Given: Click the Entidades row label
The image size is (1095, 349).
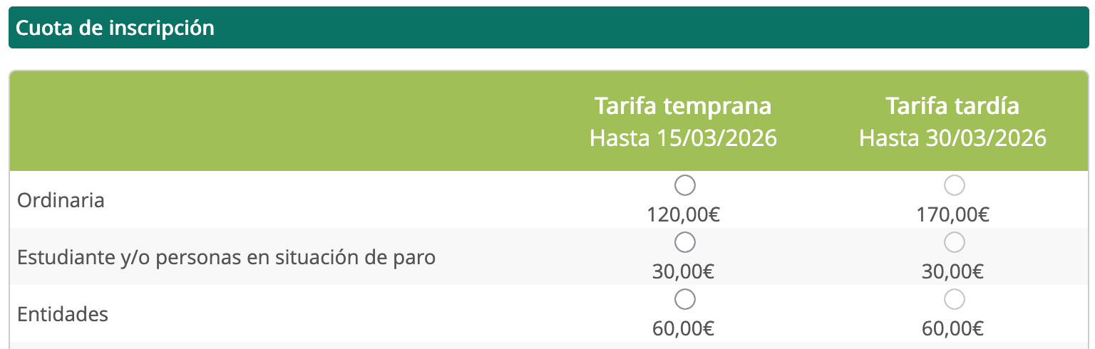Looking at the screenshot, I should (63, 314).
